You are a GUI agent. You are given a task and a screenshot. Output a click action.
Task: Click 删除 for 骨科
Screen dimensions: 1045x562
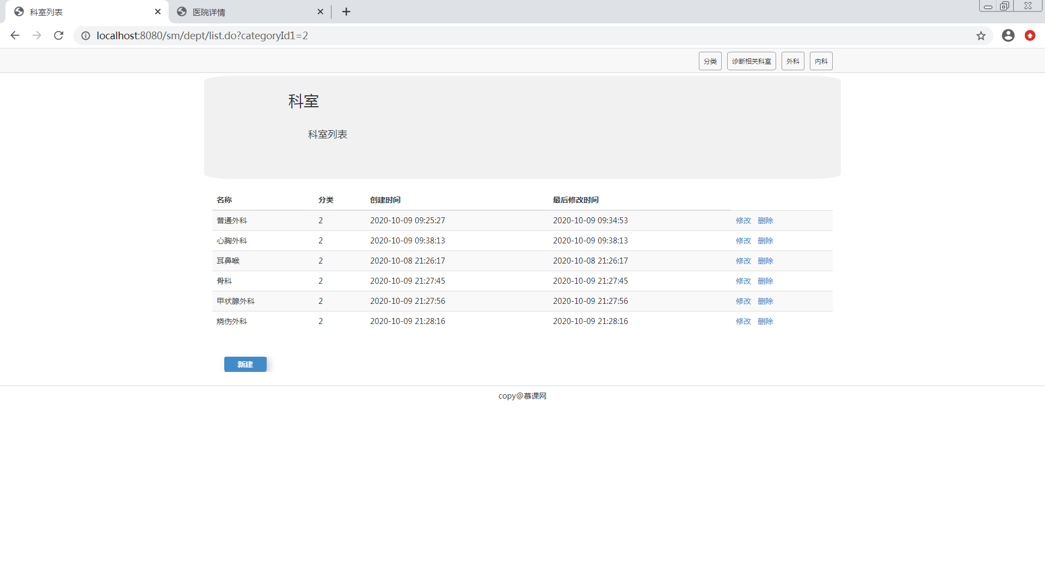pos(765,281)
